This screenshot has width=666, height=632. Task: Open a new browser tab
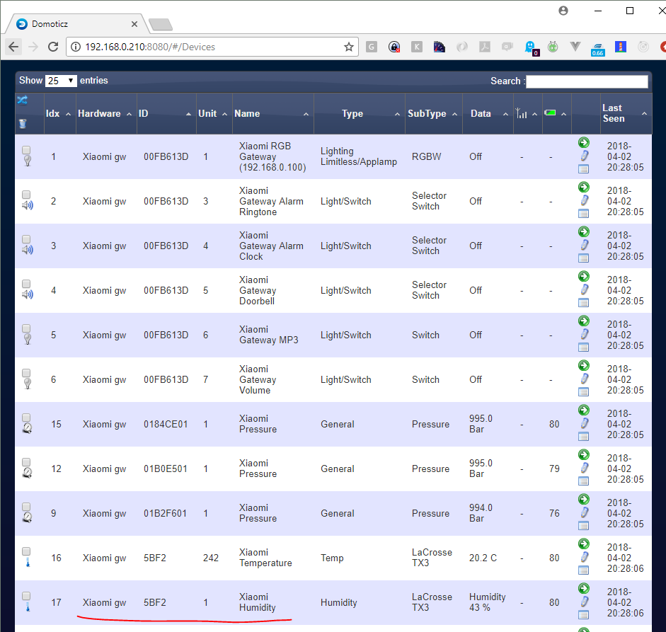[x=161, y=25]
